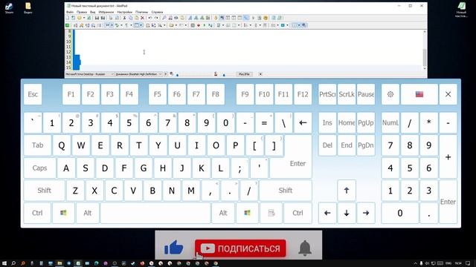Click the Play/Pause speech button
476x267 pixels.
pyautogui.click(x=245, y=74)
